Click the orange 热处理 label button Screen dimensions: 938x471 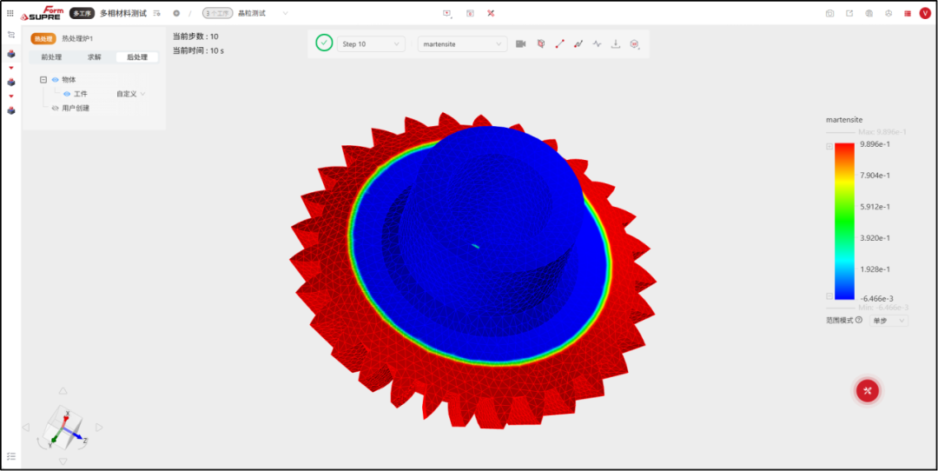43,38
